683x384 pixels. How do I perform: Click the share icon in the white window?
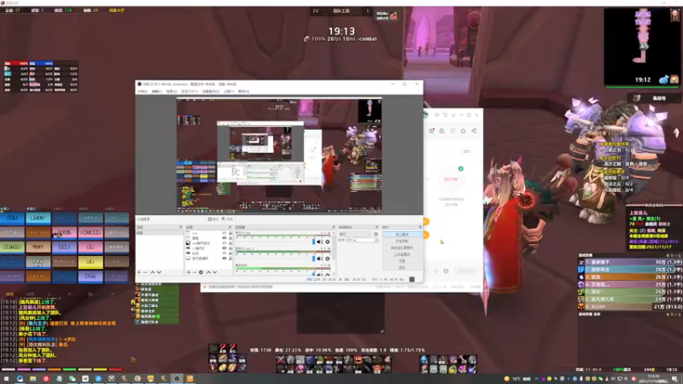coord(474,131)
